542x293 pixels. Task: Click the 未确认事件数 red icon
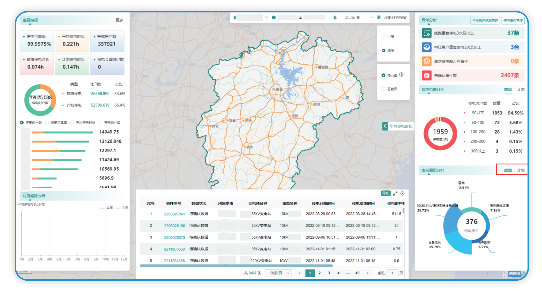426,76
